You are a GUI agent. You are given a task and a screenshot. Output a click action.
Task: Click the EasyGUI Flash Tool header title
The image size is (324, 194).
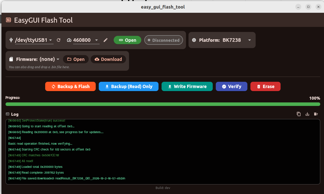pyautogui.click(x=43, y=20)
